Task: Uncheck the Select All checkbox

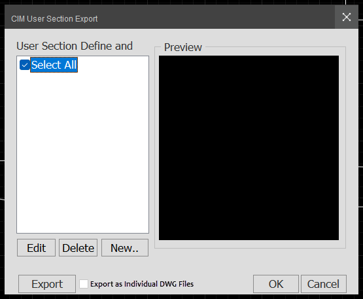Action: pyautogui.click(x=25, y=65)
